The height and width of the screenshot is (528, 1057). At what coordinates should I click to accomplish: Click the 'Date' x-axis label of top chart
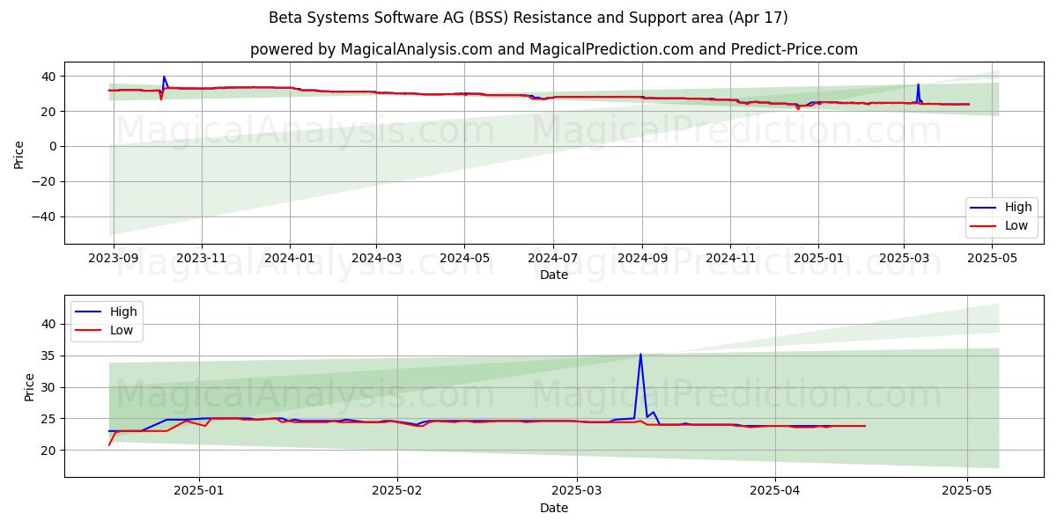[x=554, y=275]
